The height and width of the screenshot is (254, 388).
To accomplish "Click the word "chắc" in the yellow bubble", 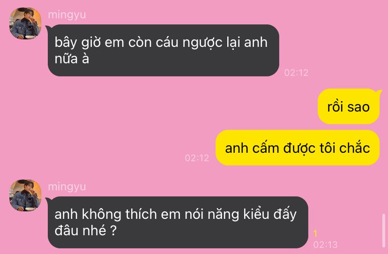I will [355, 148].
